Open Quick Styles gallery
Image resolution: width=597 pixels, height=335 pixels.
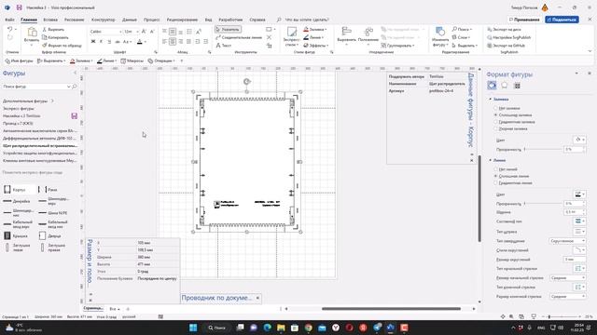[292, 36]
